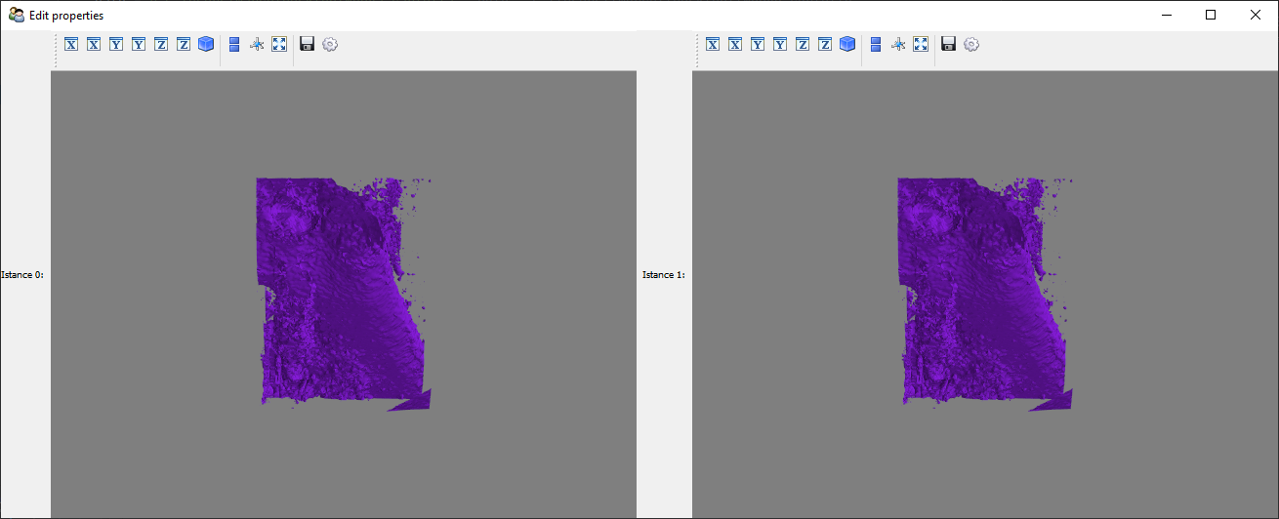Screen dimensions: 1279x519
Task: Switch Istance 0 to blue cube 3D view
Action: tap(206, 44)
